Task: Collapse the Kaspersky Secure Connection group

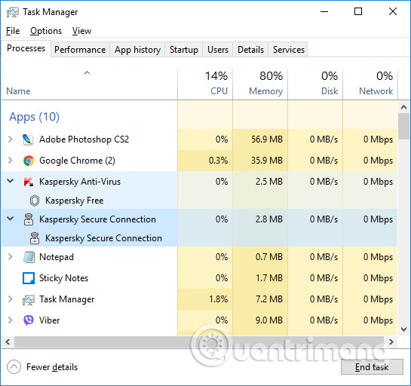Action: pos(11,219)
